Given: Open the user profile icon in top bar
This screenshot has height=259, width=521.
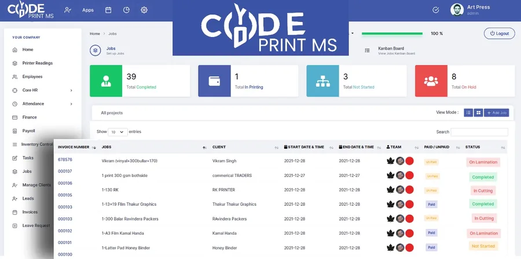Looking at the screenshot, I should click(68, 10).
